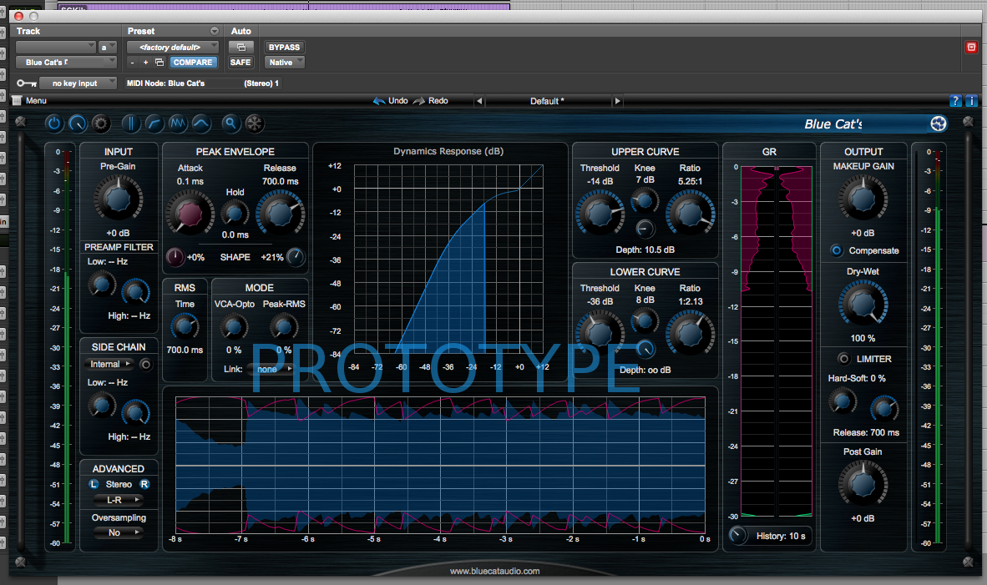Click the History: 10 s value
The height and width of the screenshot is (585, 987).
[781, 536]
